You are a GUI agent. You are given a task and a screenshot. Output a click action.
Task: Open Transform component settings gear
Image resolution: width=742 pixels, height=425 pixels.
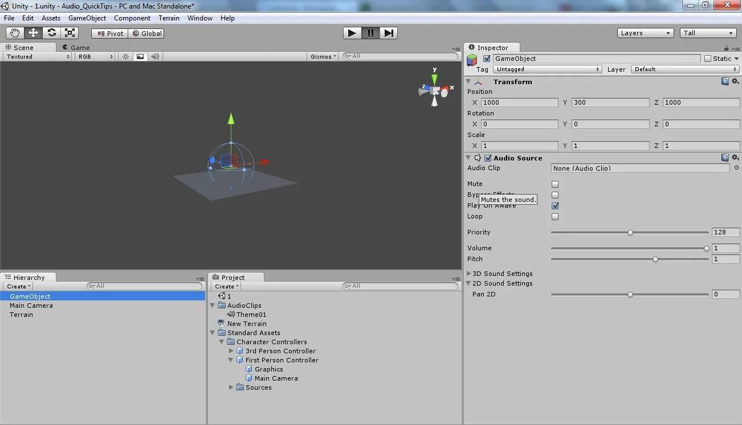click(735, 81)
